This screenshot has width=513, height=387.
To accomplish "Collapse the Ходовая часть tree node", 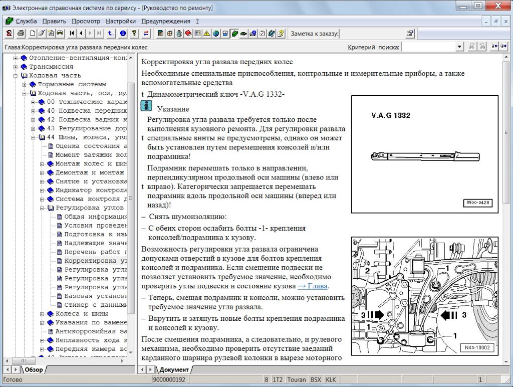I will tap(16, 76).
